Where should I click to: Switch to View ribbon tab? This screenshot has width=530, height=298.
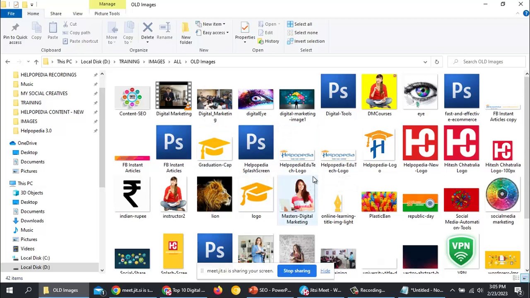point(77,14)
